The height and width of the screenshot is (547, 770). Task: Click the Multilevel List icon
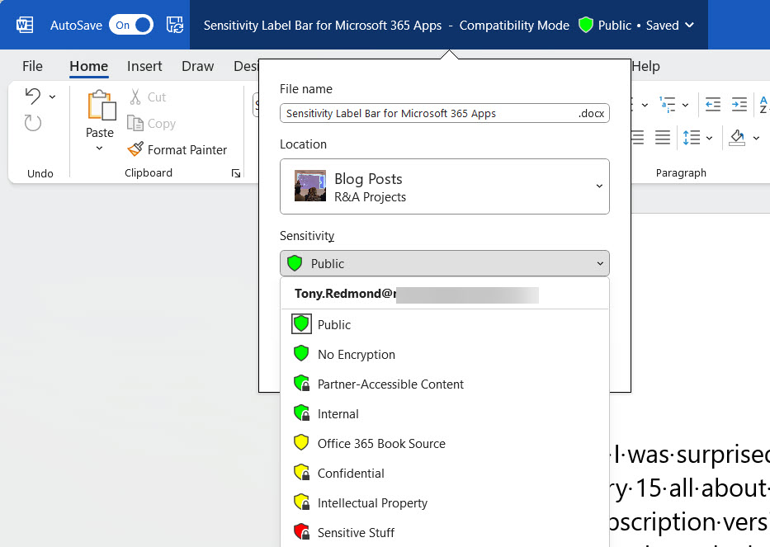[668, 104]
